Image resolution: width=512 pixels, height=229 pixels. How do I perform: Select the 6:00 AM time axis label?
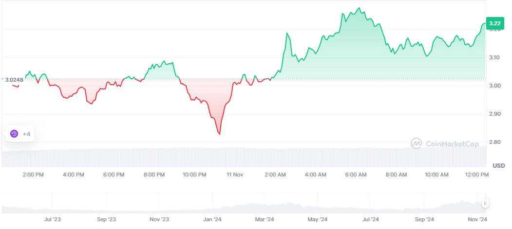356,175
